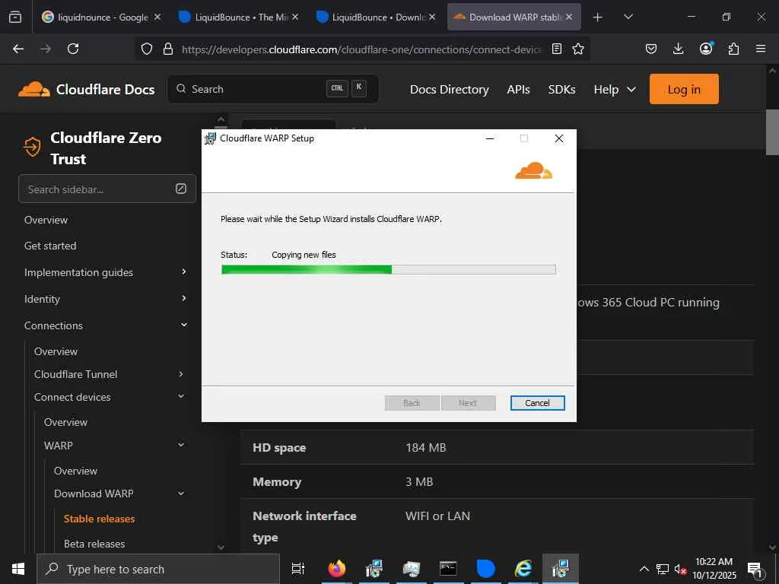Expand Cloudflare Tunnel in sidebar
Screen dimensions: 779x584
click(x=181, y=374)
